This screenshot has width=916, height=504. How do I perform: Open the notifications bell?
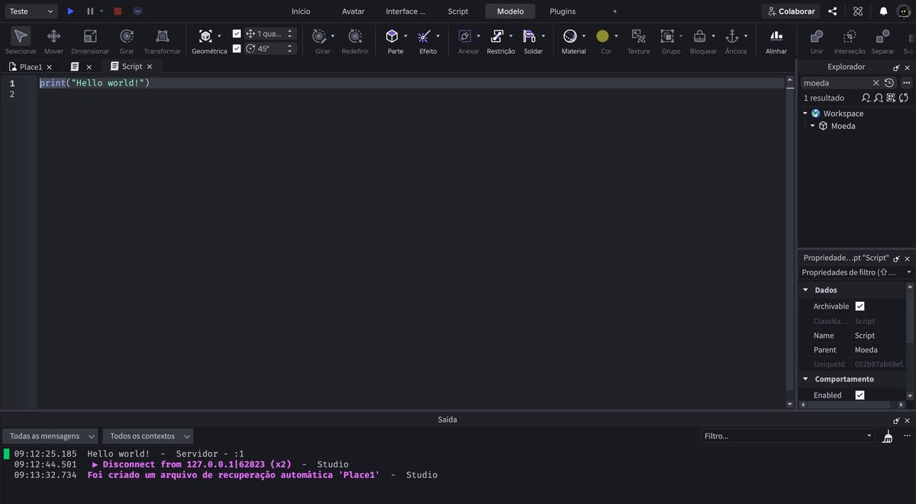[x=883, y=11]
